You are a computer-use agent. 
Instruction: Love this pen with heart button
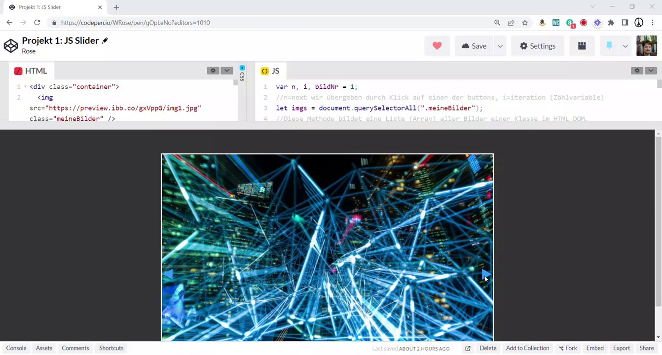click(x=437, y=46)
